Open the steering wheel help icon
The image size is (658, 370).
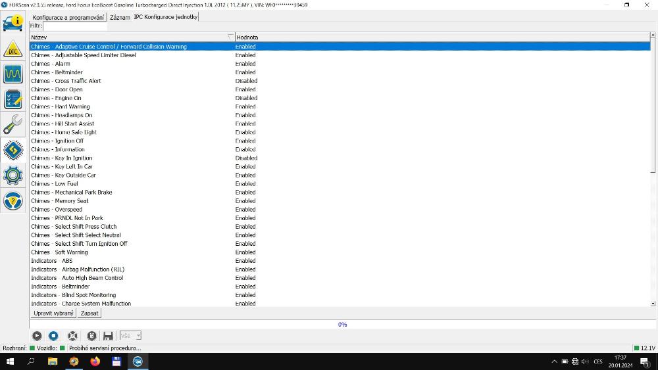pyautogui.click(x=13, y=200)
